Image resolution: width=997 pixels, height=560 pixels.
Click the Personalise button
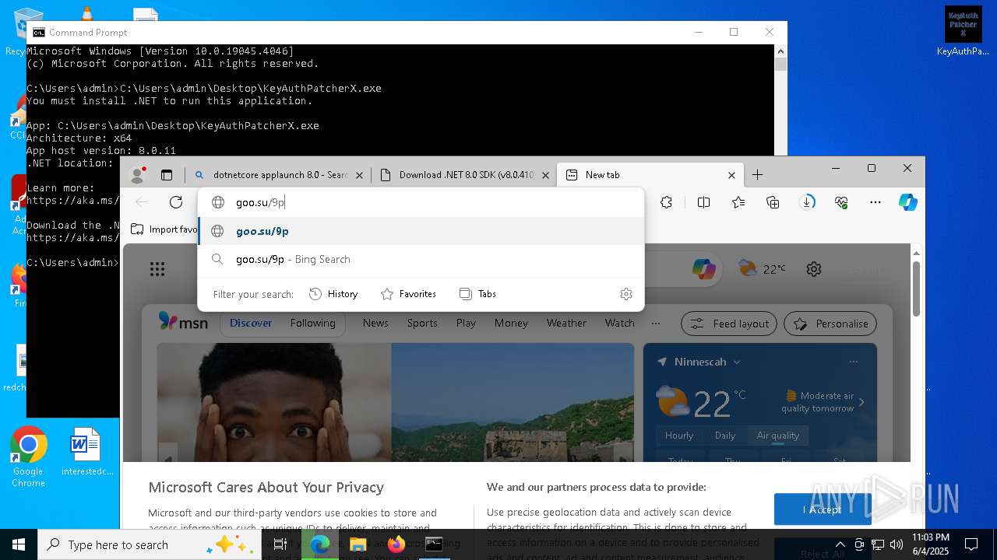coord(830,324)
